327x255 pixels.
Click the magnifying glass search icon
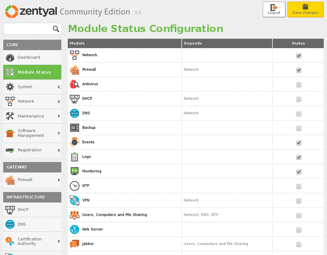(x=56, y=29)
